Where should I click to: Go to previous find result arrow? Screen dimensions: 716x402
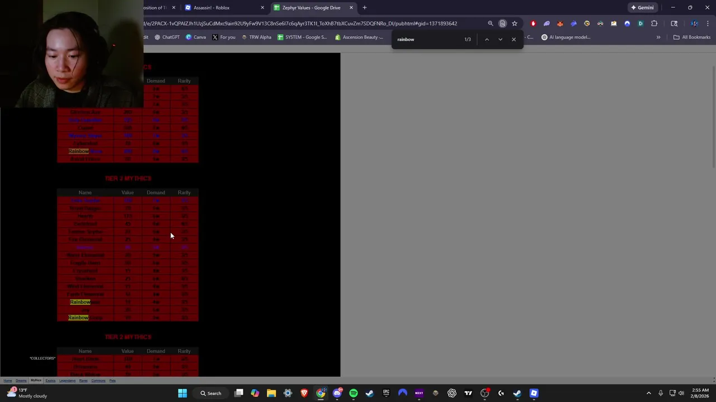pyautogui.click(x=487, y=39)
